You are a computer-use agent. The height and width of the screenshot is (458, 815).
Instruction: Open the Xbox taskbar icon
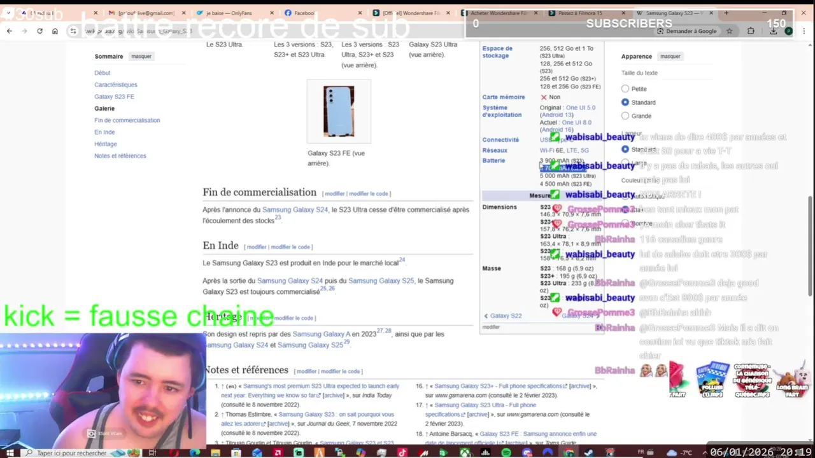click(465, 452)
